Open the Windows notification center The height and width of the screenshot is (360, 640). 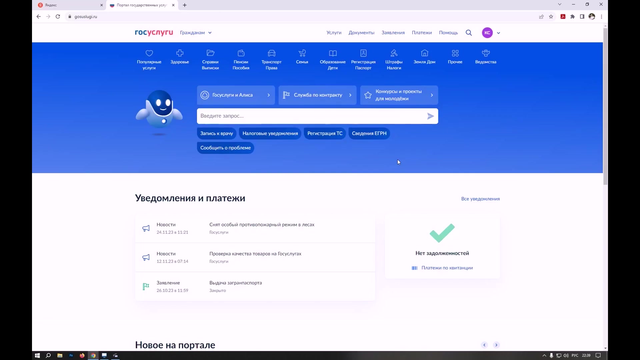(598, 356)
